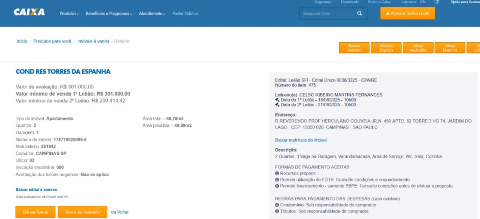Click info icon beside Condomínio rule
Image resolution: width=480 pixels, height=219 pixels.
coord(277,205)
